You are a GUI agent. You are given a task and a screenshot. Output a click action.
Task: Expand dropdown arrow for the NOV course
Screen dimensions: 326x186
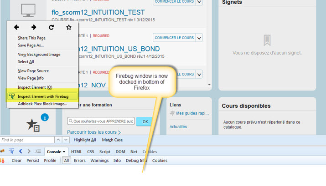click(x=199, y=75)
